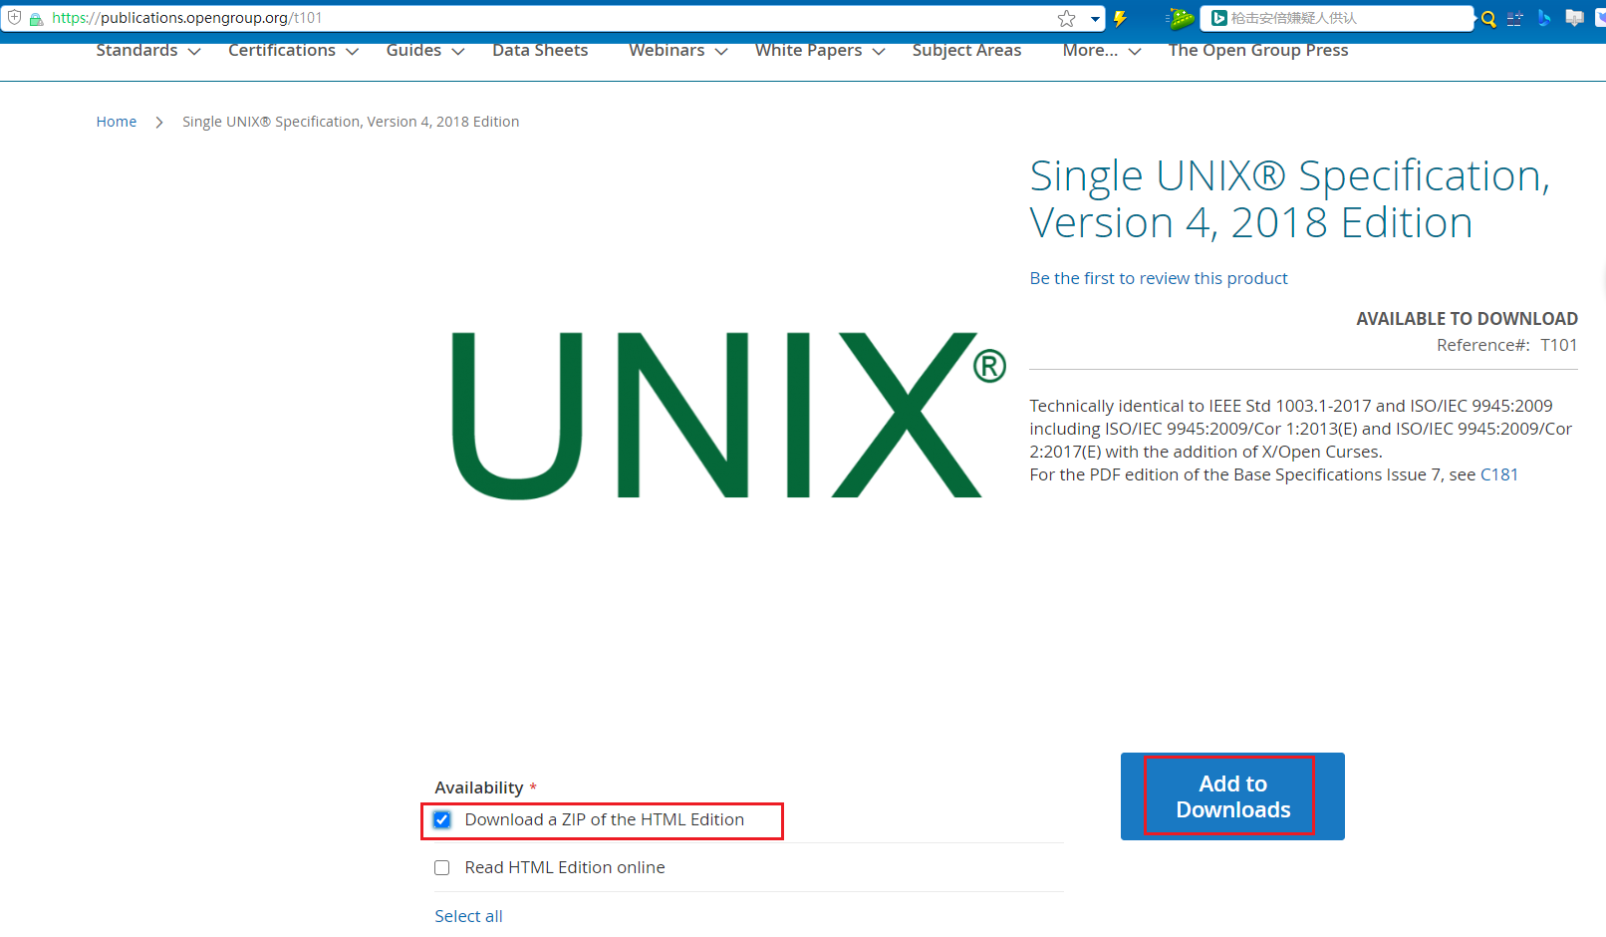
Task: Expand the Guides chevron
Action: tap(458, 52)
